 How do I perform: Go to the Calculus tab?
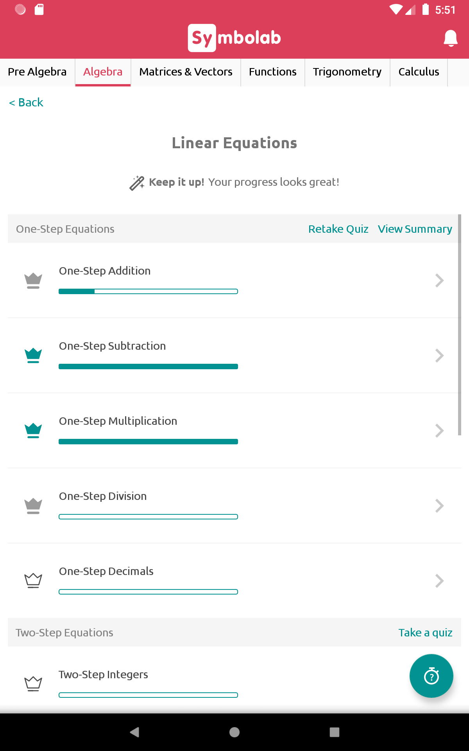coord(419,72)
